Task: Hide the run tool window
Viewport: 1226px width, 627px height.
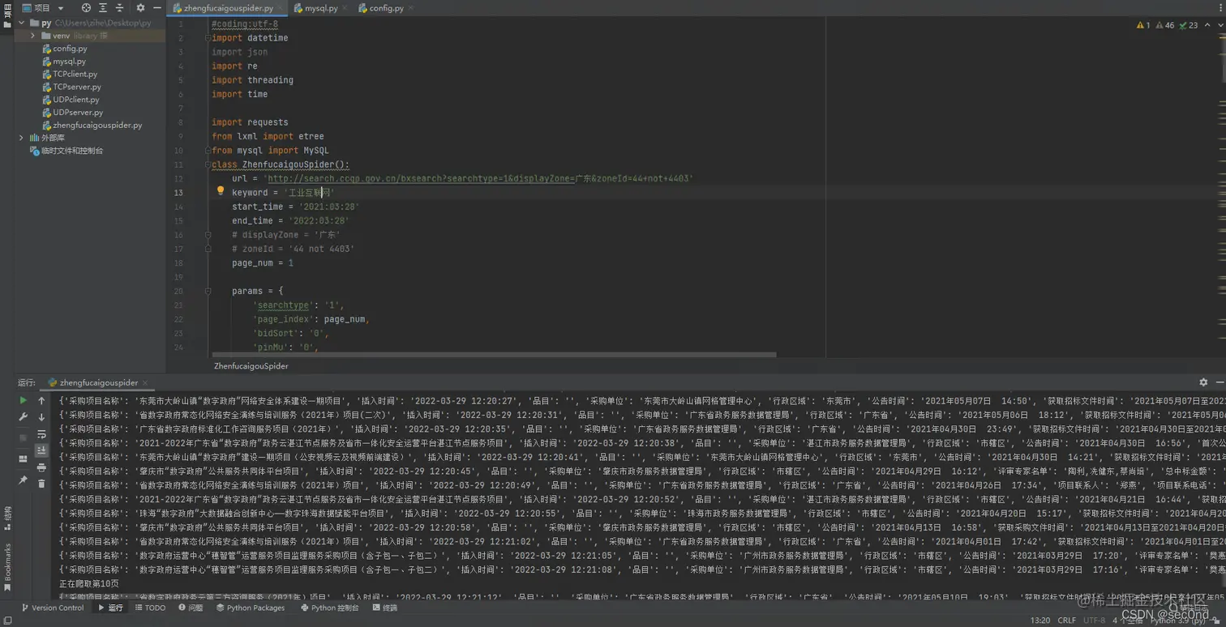Action: [x=1219, y=382]
